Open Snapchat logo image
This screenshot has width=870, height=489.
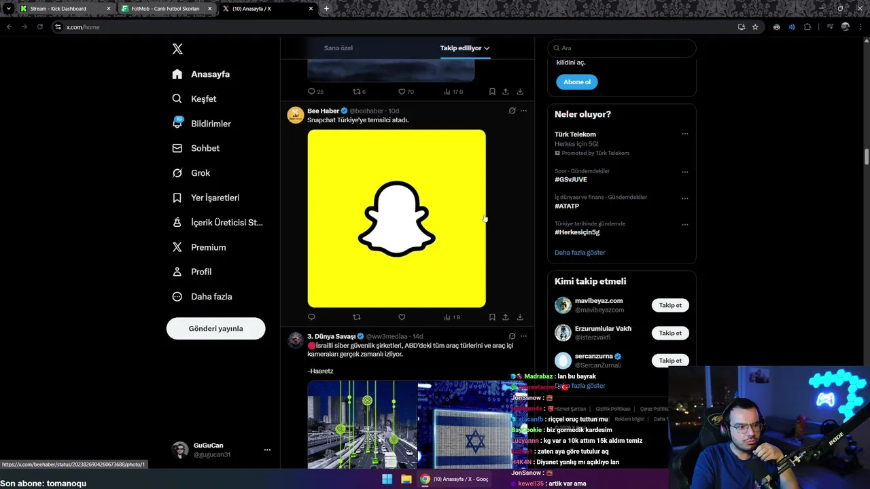coord(396,219)
